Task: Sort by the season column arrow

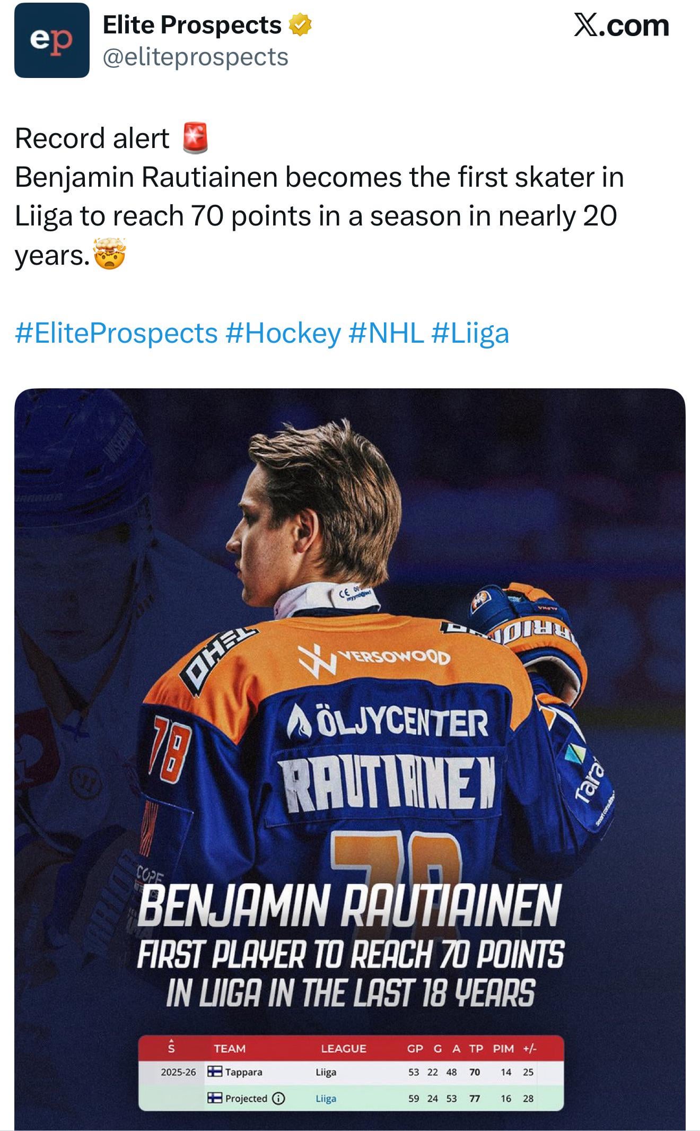Action: (x=171, y=1048)
